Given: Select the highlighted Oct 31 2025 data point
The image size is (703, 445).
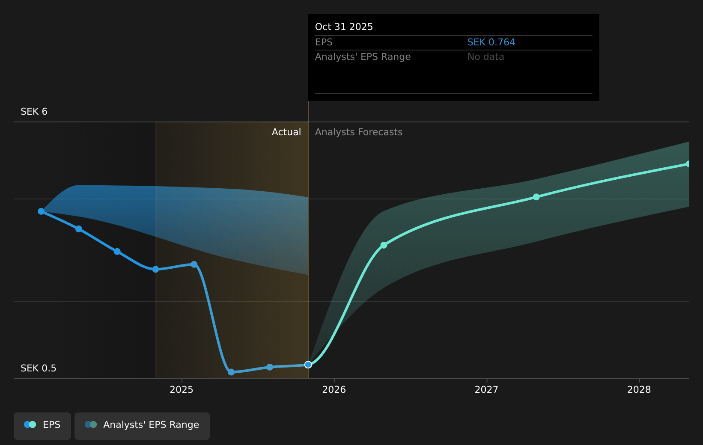Looking at the screenshot, I should 308,365.
